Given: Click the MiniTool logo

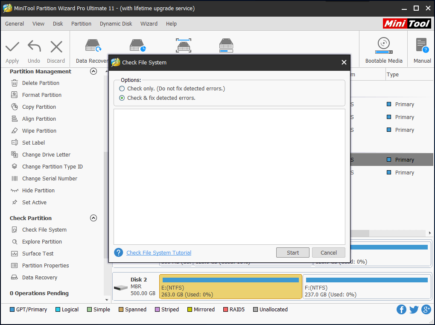Looking at the screenshot, I should click(407, 23).
